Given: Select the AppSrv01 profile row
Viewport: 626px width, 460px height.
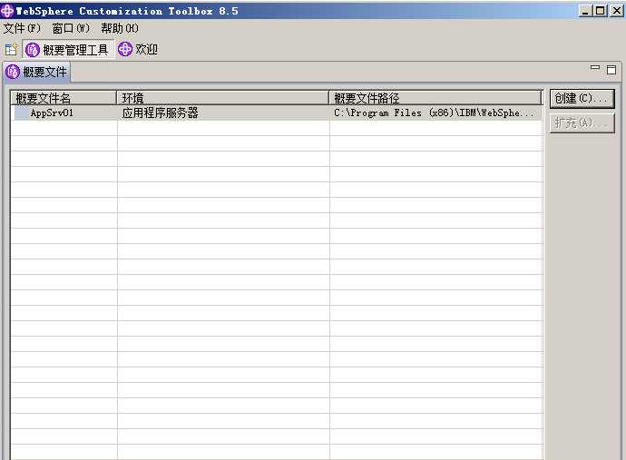Looking at the screenshot, I should tap(277, 113).
